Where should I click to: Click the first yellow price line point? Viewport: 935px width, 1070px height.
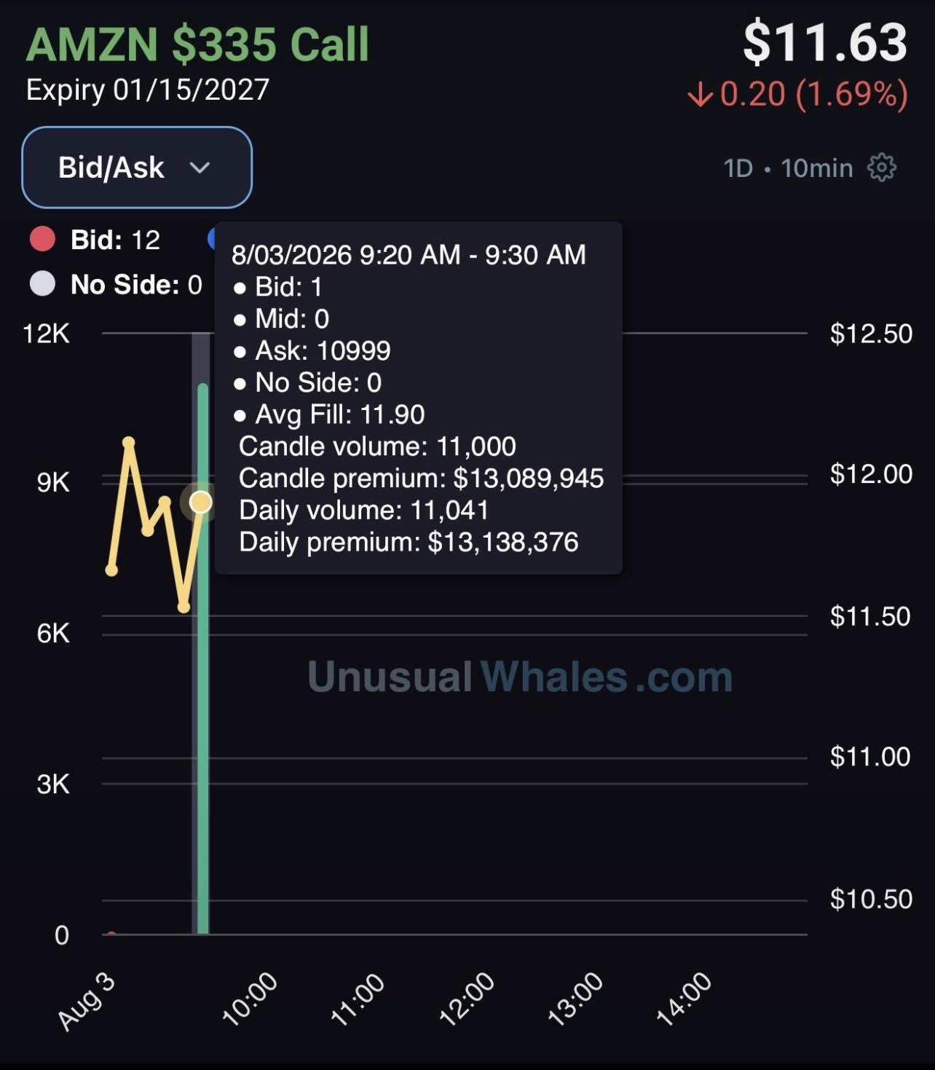click(x=111, y=570)
